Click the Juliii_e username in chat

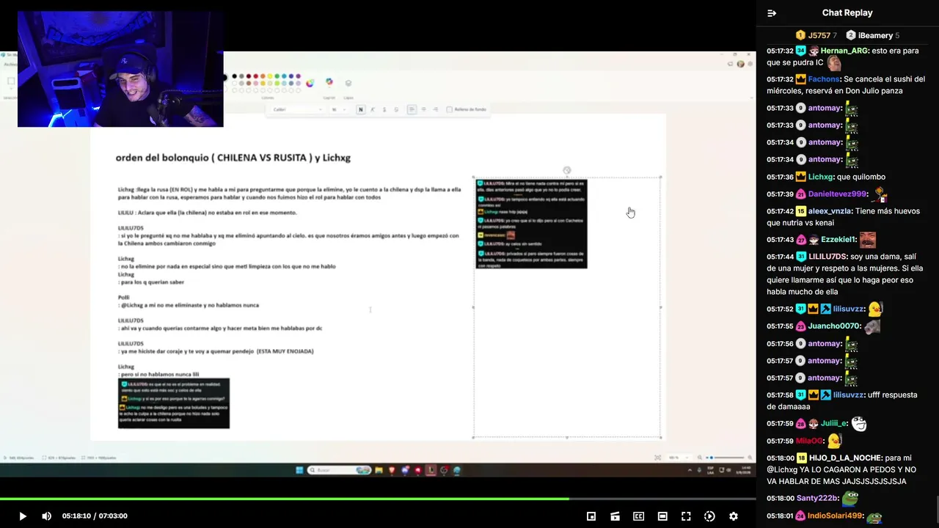click(835, 424)
